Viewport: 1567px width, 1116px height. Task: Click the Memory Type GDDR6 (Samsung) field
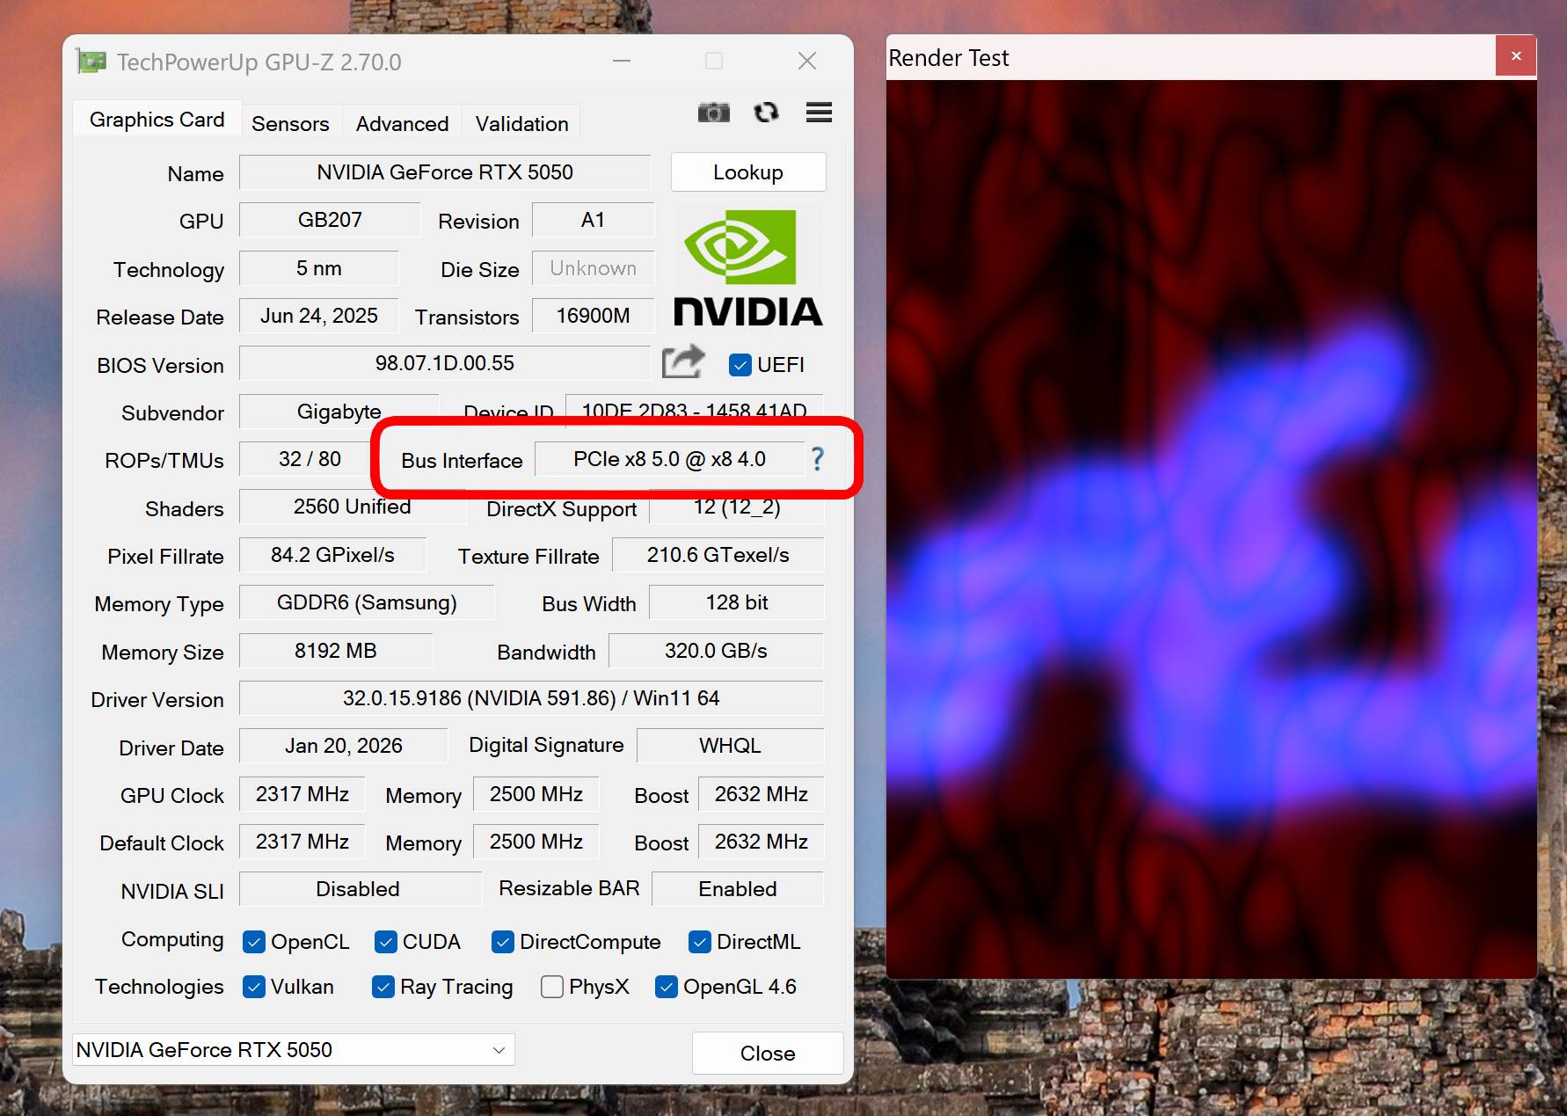(367, 602)
